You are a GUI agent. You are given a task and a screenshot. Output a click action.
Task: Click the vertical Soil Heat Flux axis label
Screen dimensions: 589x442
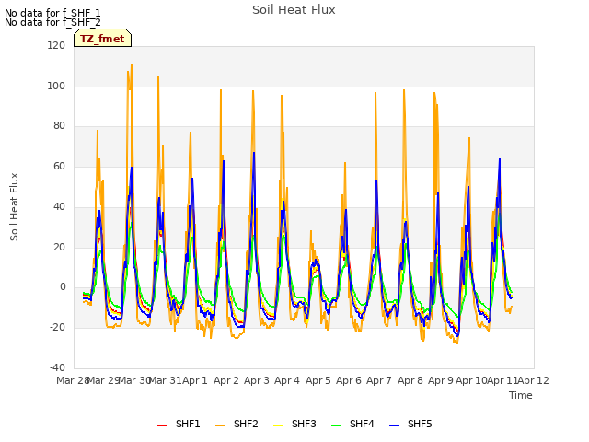click(x=14, y=206)
